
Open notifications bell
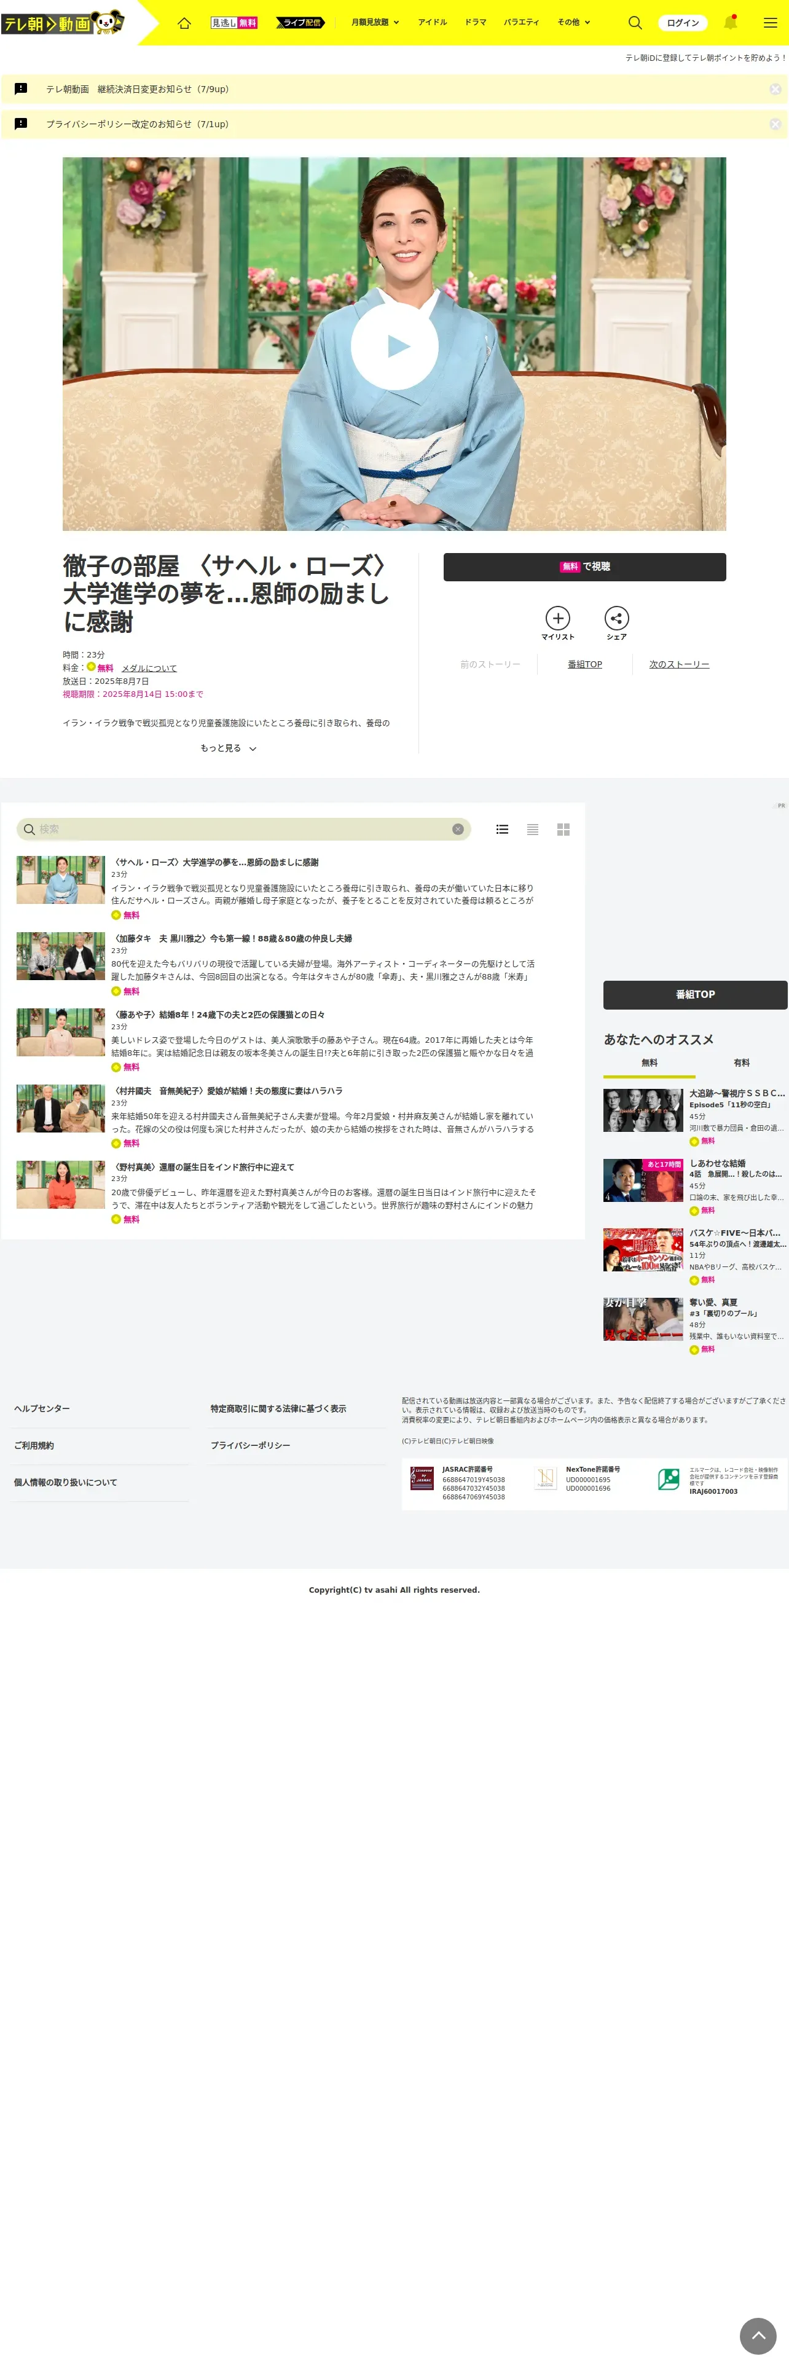[730, 22]
